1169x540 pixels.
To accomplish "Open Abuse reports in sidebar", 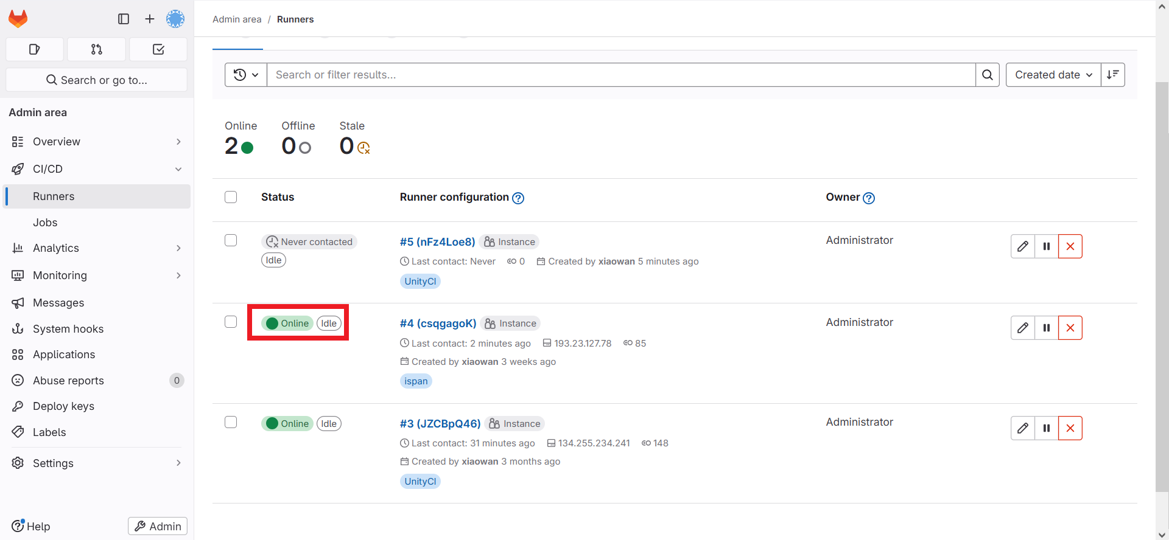I will tap(97, 381).
